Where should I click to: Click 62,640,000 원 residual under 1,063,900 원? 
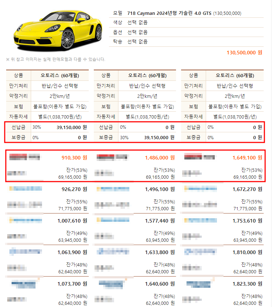[x=72, y=271]
